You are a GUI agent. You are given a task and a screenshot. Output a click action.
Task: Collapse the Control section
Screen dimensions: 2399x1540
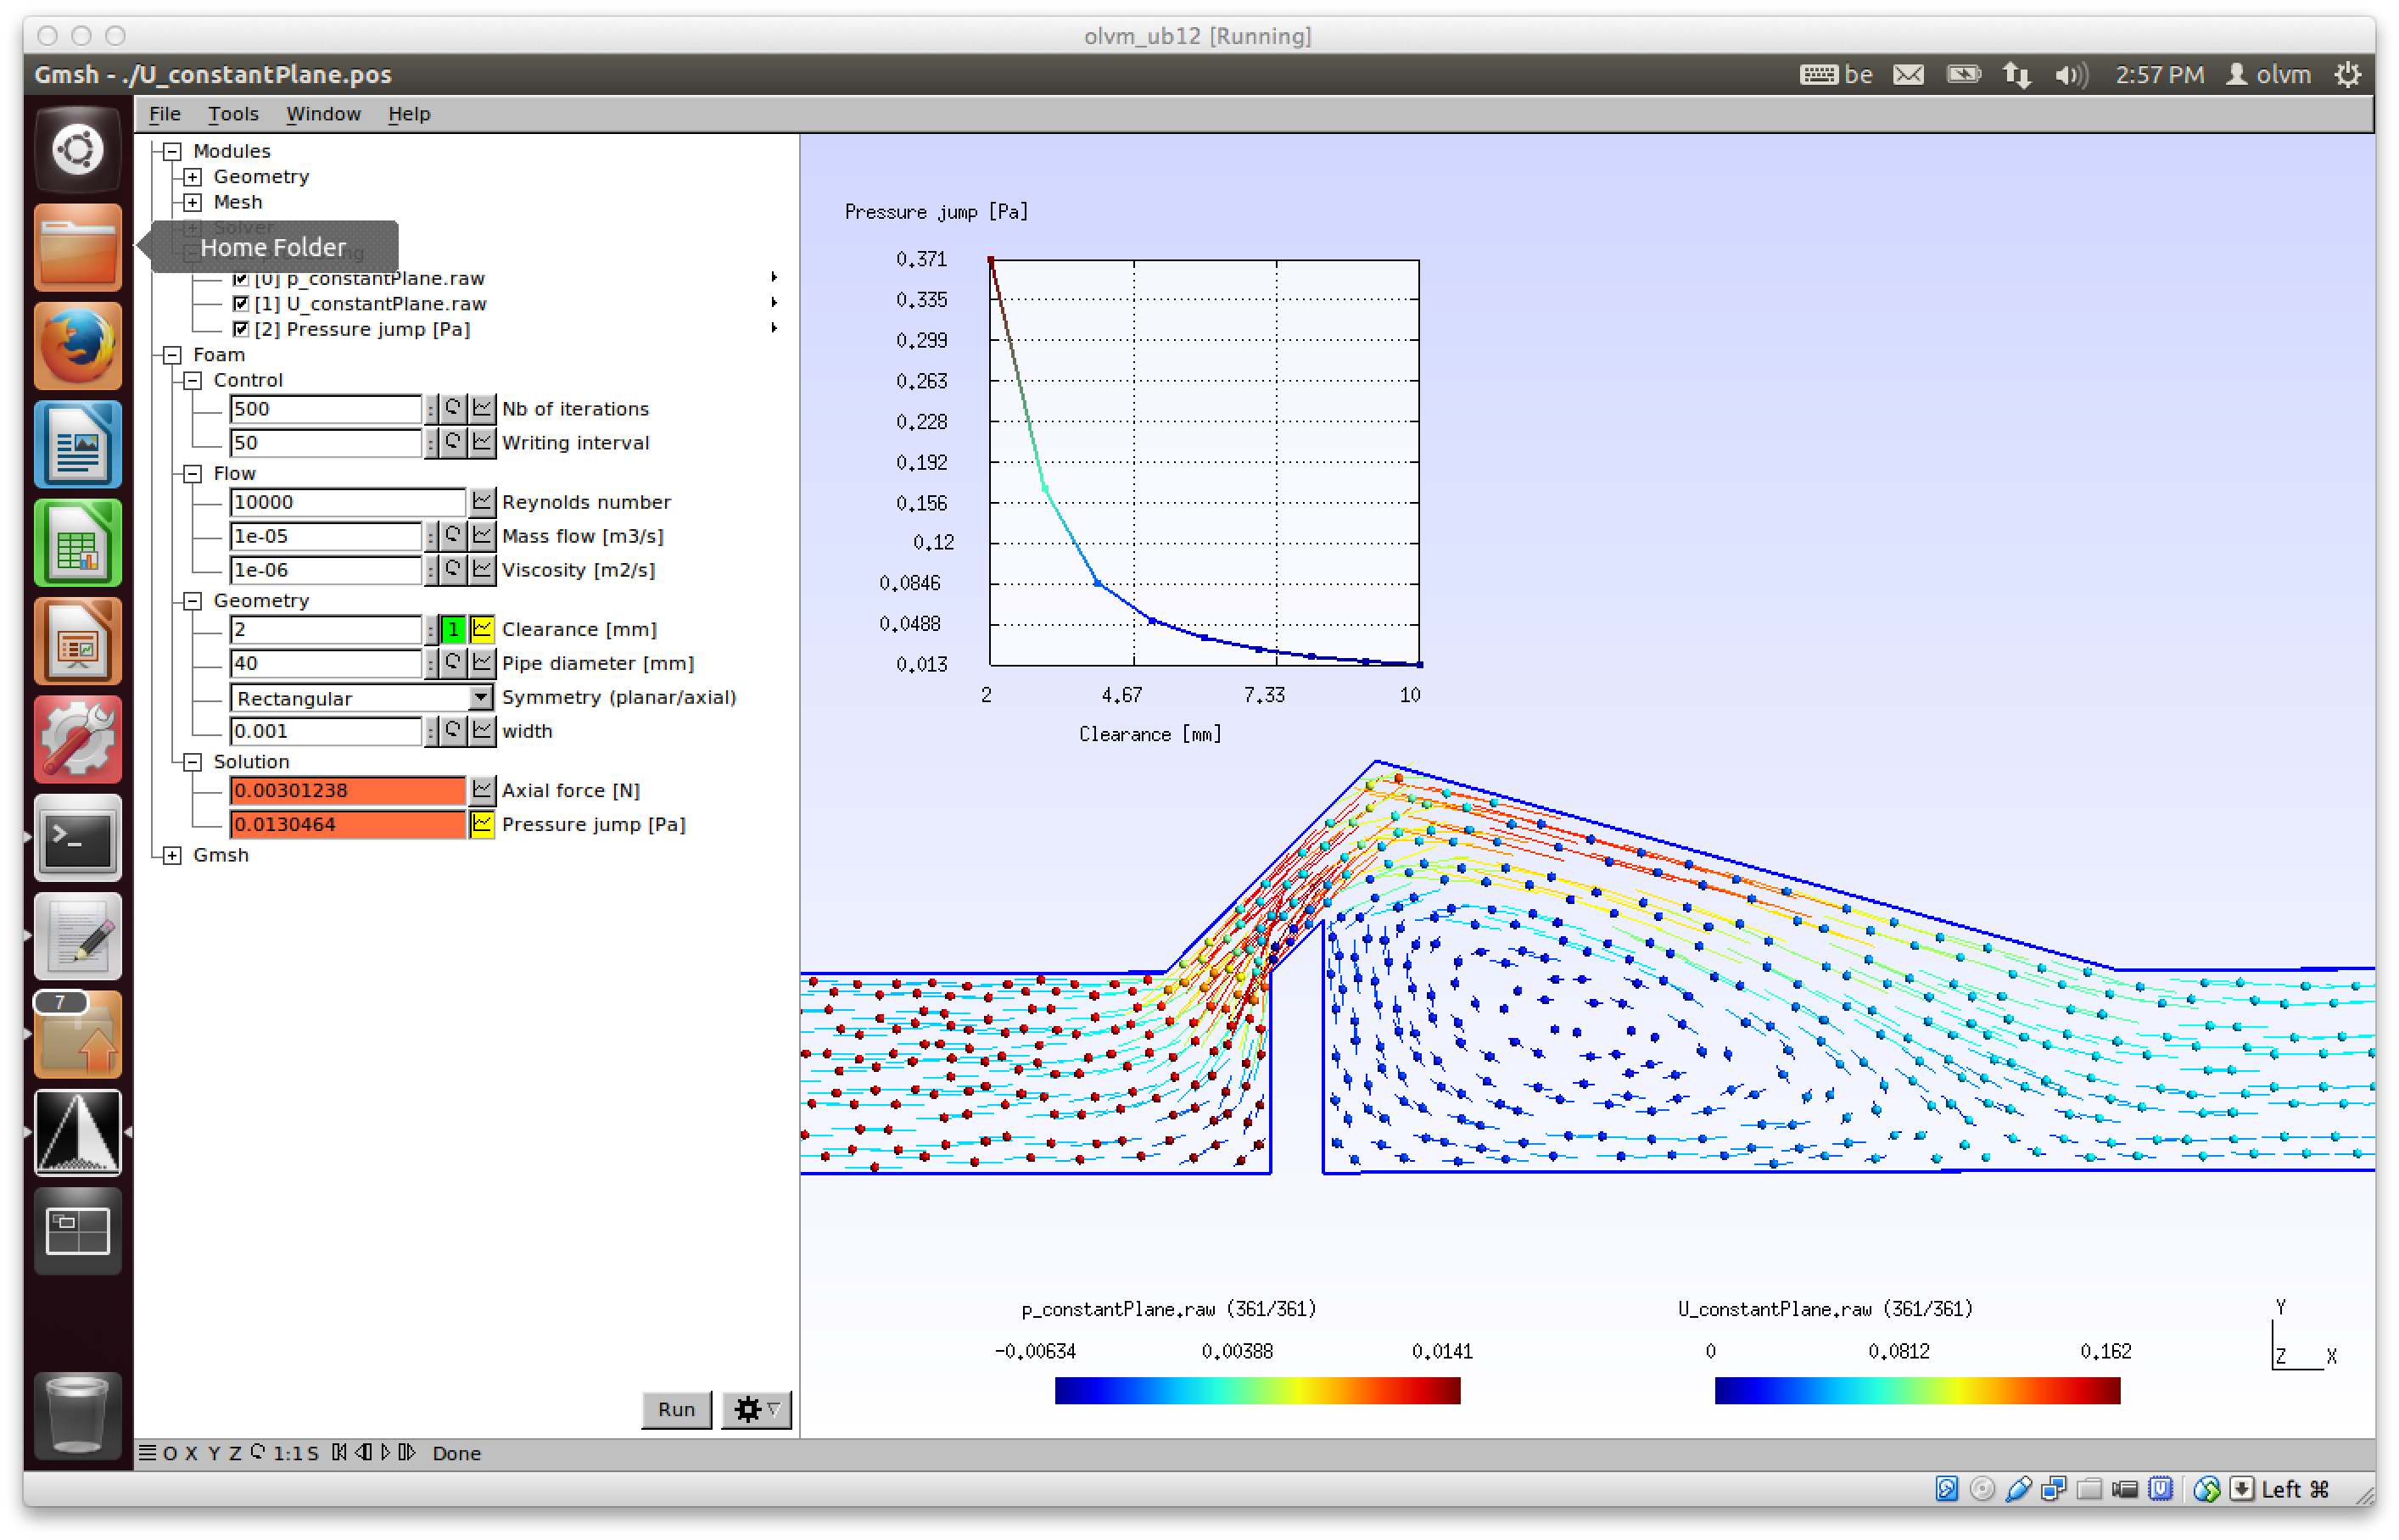pyautogui.click(x=192, y=381)
